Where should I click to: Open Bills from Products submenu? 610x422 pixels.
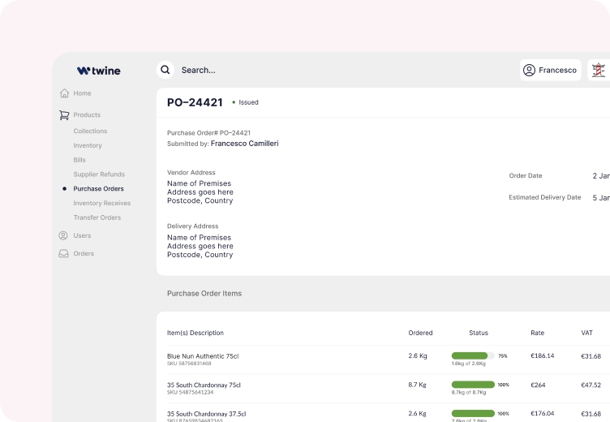point(79,160)
